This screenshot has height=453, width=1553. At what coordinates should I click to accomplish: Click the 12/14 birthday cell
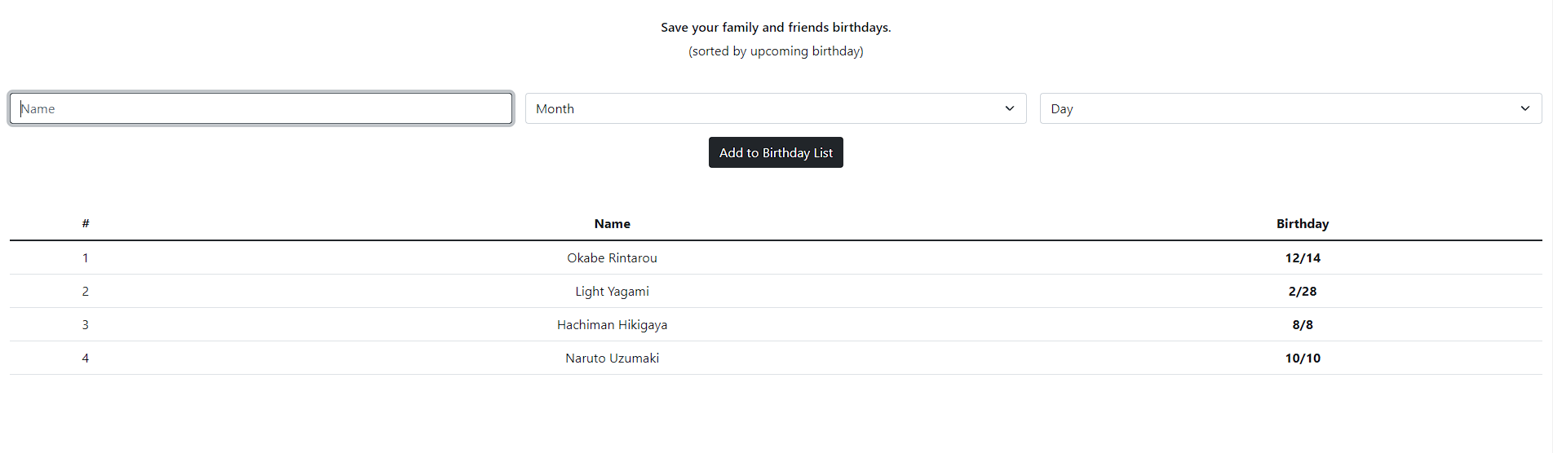(x=1303, y=257)
